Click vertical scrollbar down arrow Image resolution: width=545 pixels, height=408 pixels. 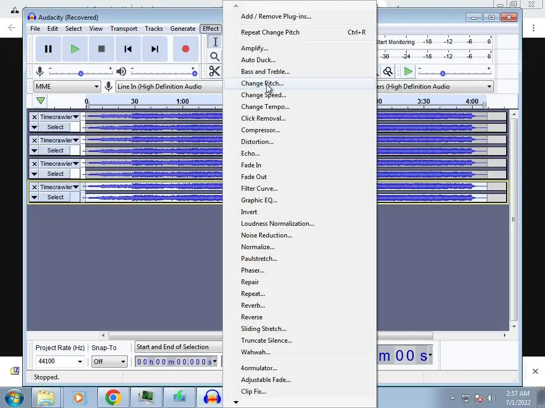tap(514, 327)
